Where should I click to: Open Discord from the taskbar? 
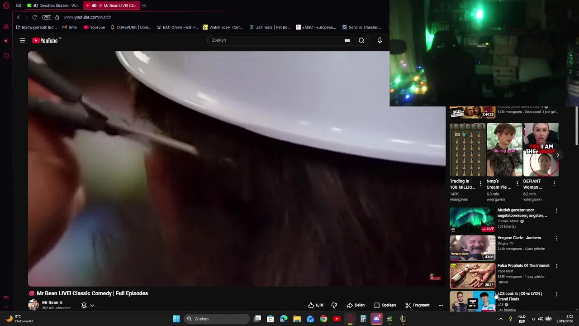click(376, 319)
